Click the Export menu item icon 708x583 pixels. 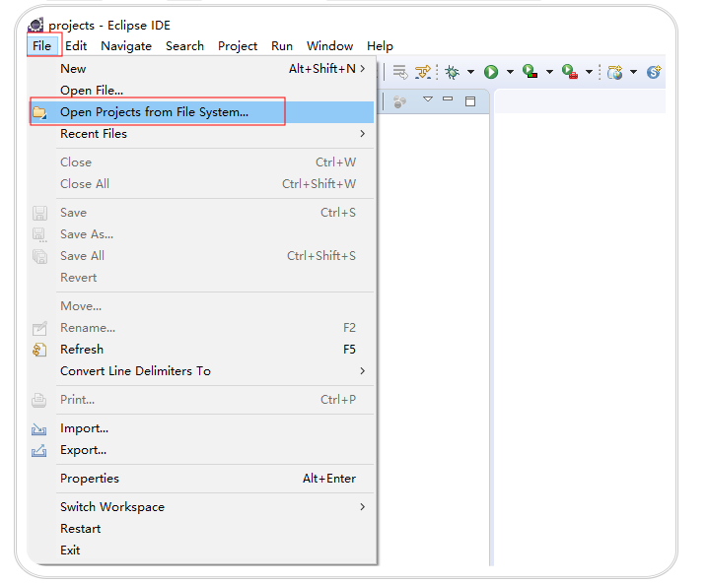38,450
